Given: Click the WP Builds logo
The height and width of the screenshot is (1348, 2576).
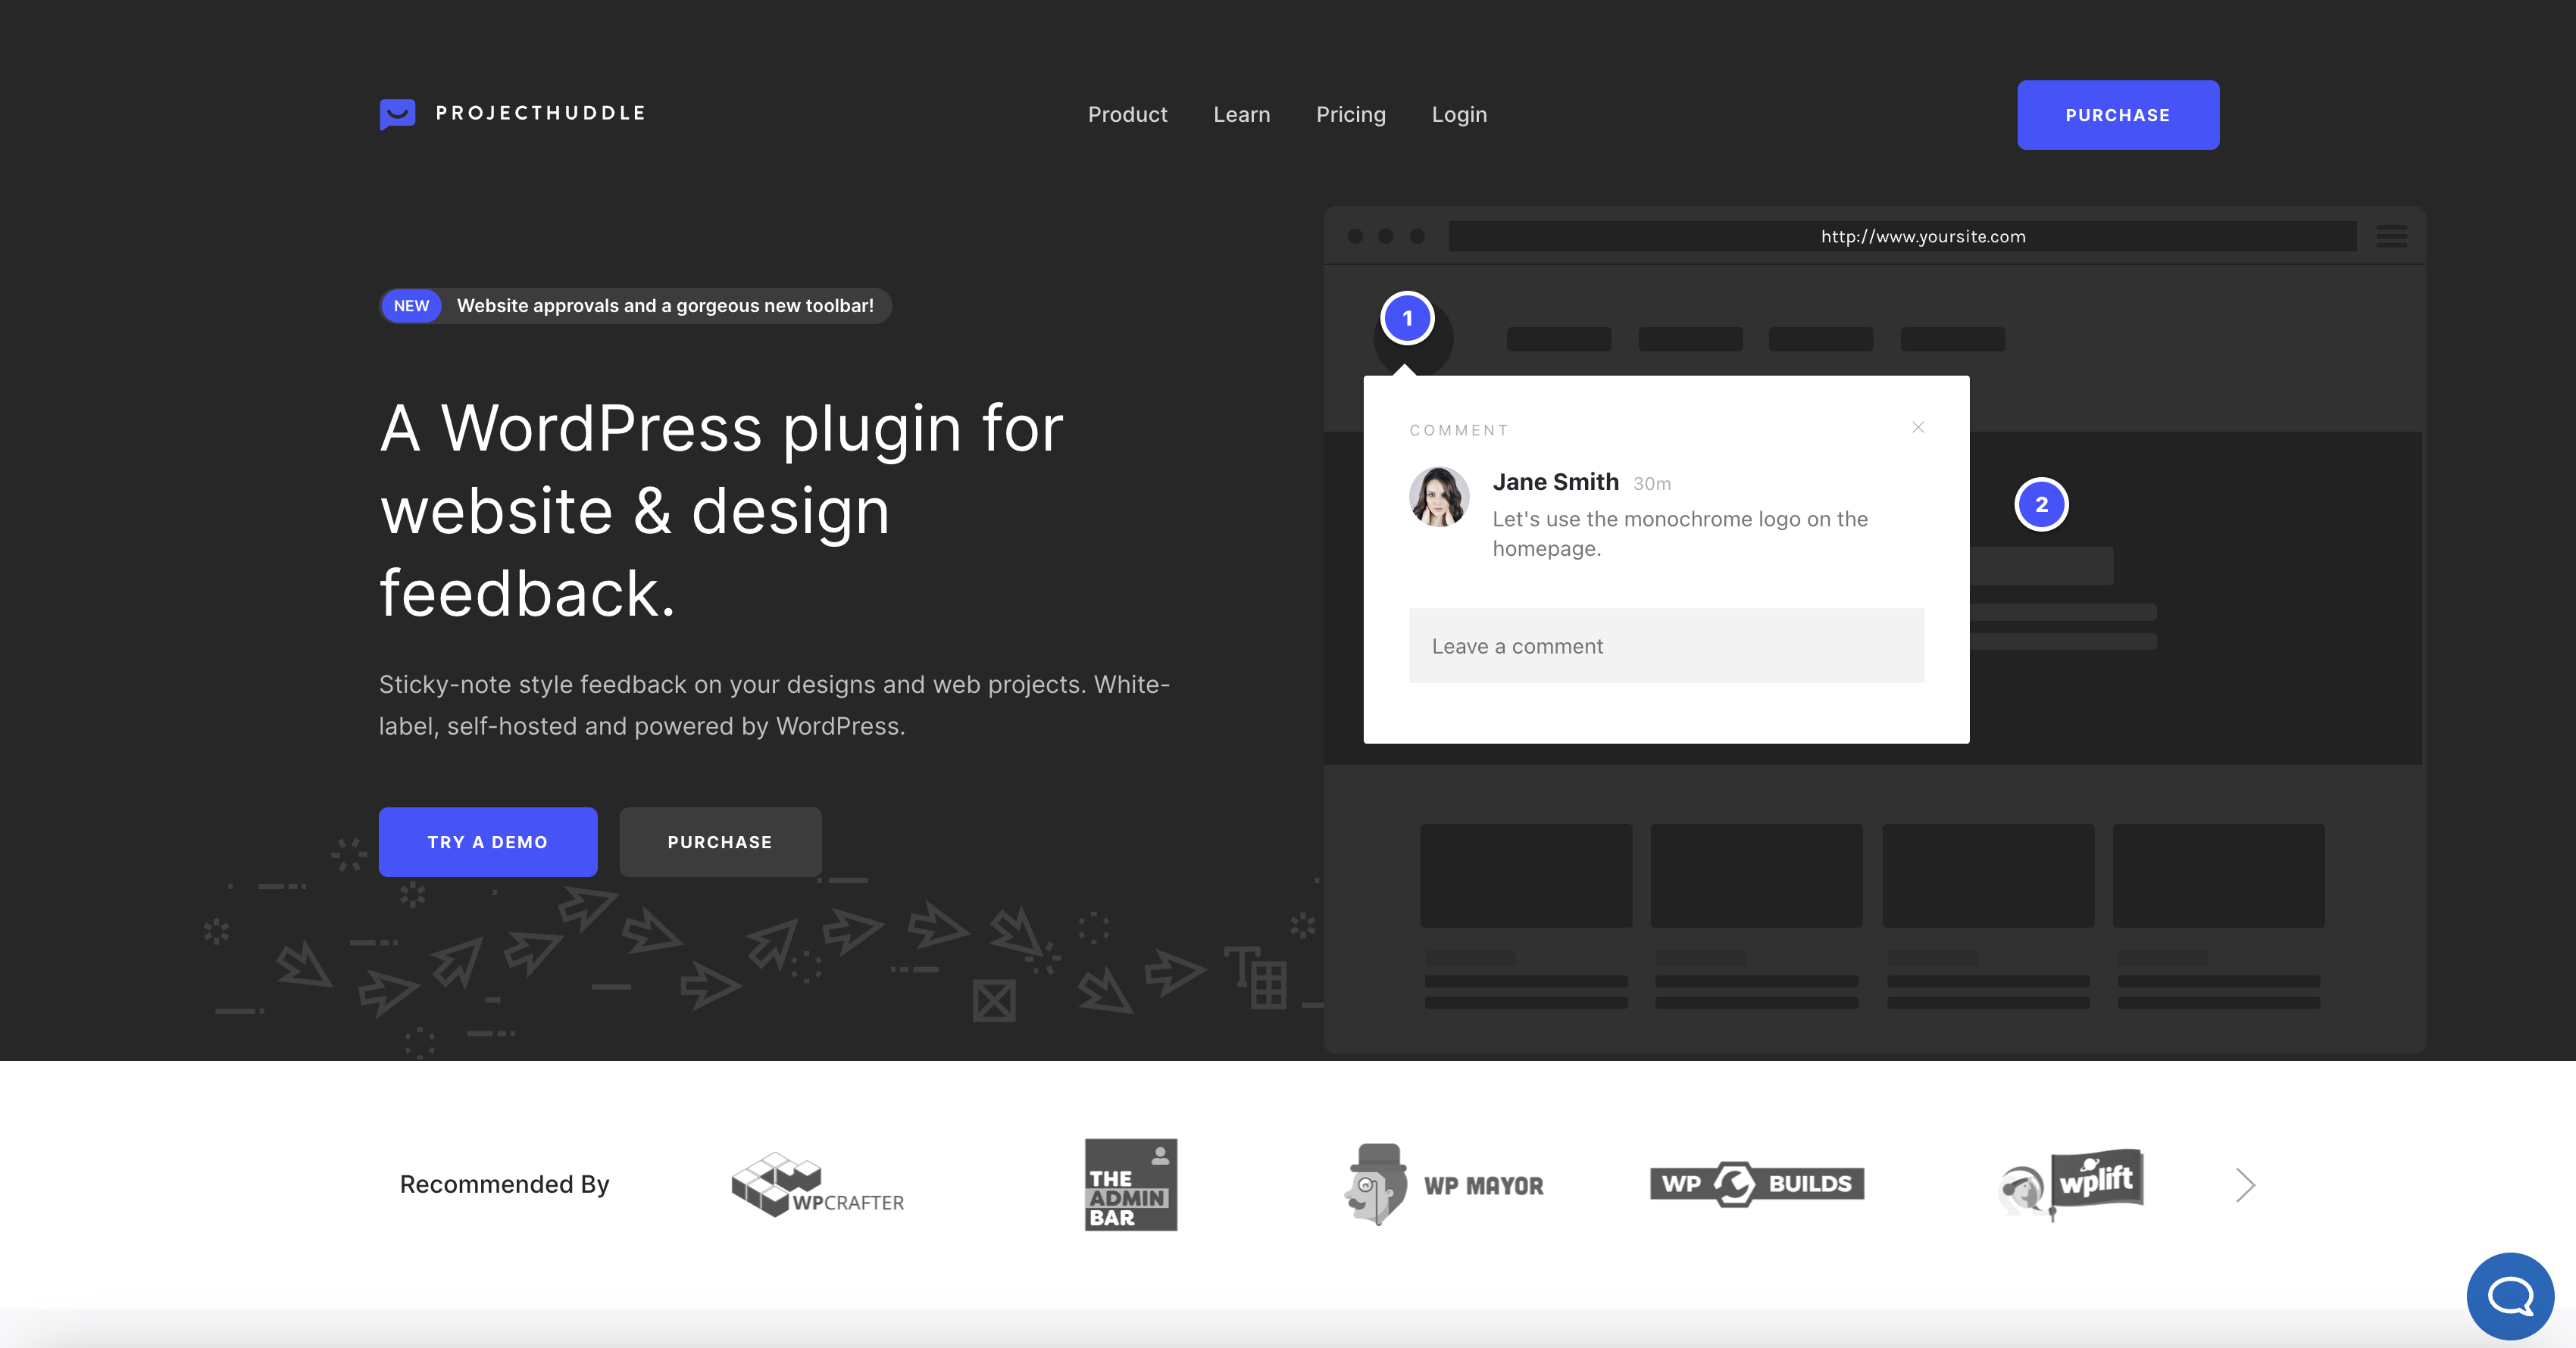Looking at the screenshot, I should 1757,1184.
